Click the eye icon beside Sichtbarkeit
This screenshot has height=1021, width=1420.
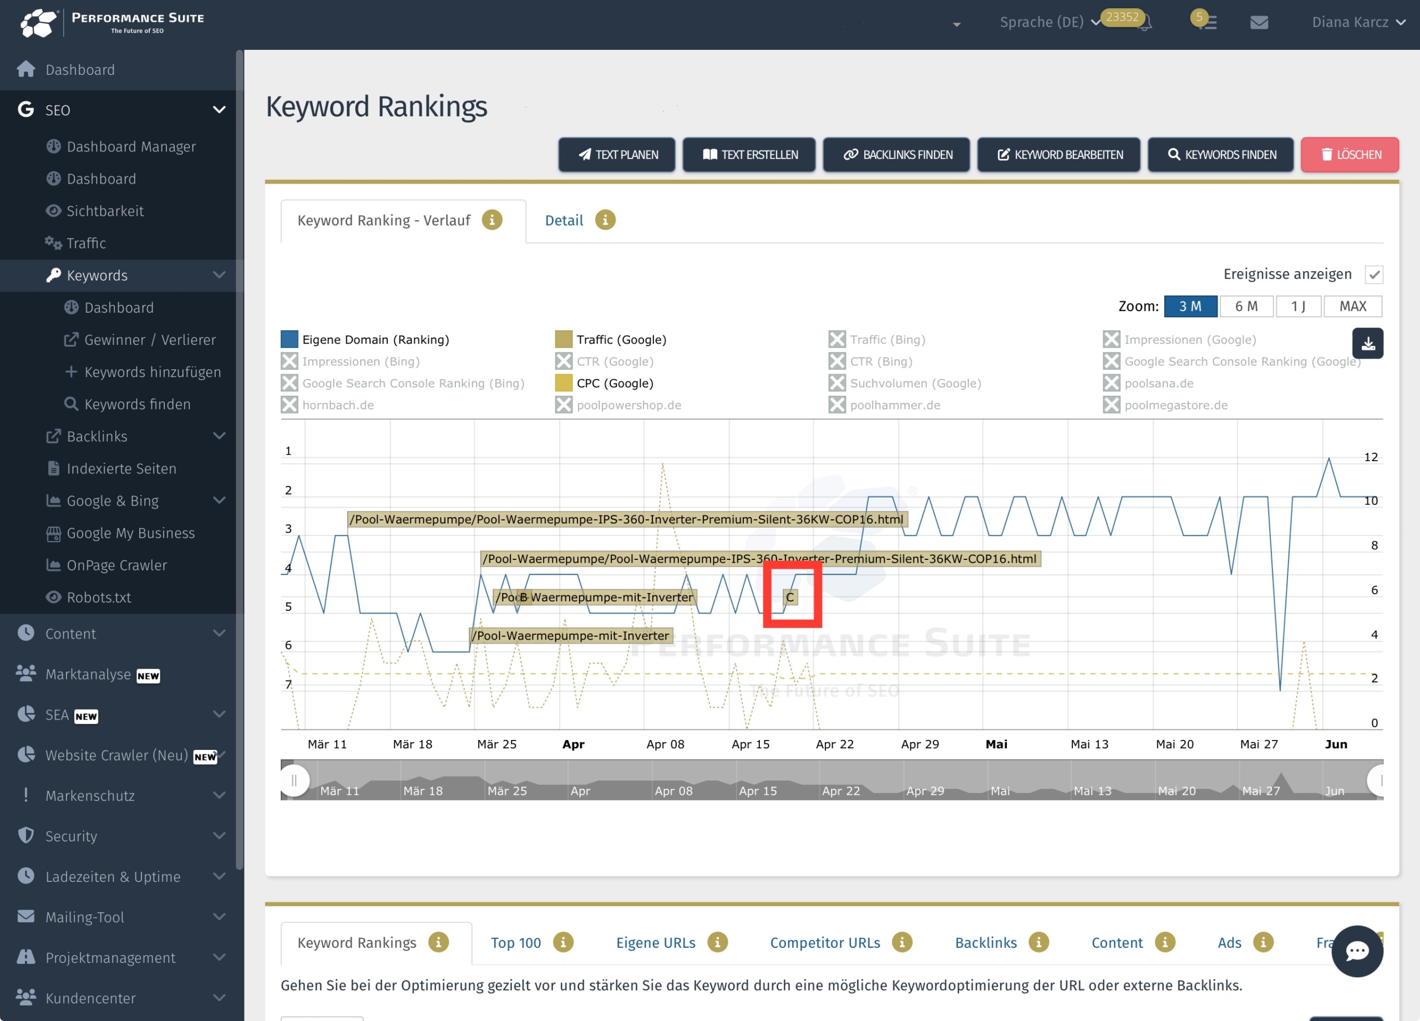[53, 210]
